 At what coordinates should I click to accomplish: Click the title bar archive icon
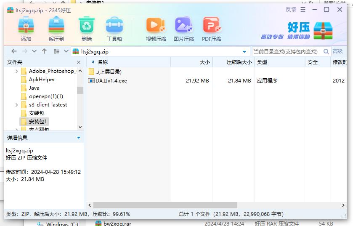pyautogui.click(x=10, y=10)
